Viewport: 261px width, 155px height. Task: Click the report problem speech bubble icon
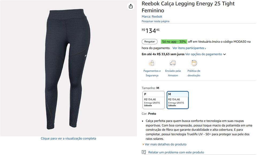pyautogui.click(x=144, y=152)
